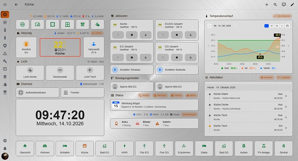
Task: Open Abholung Biogut calendar event
Action: (x=154, y=105)
